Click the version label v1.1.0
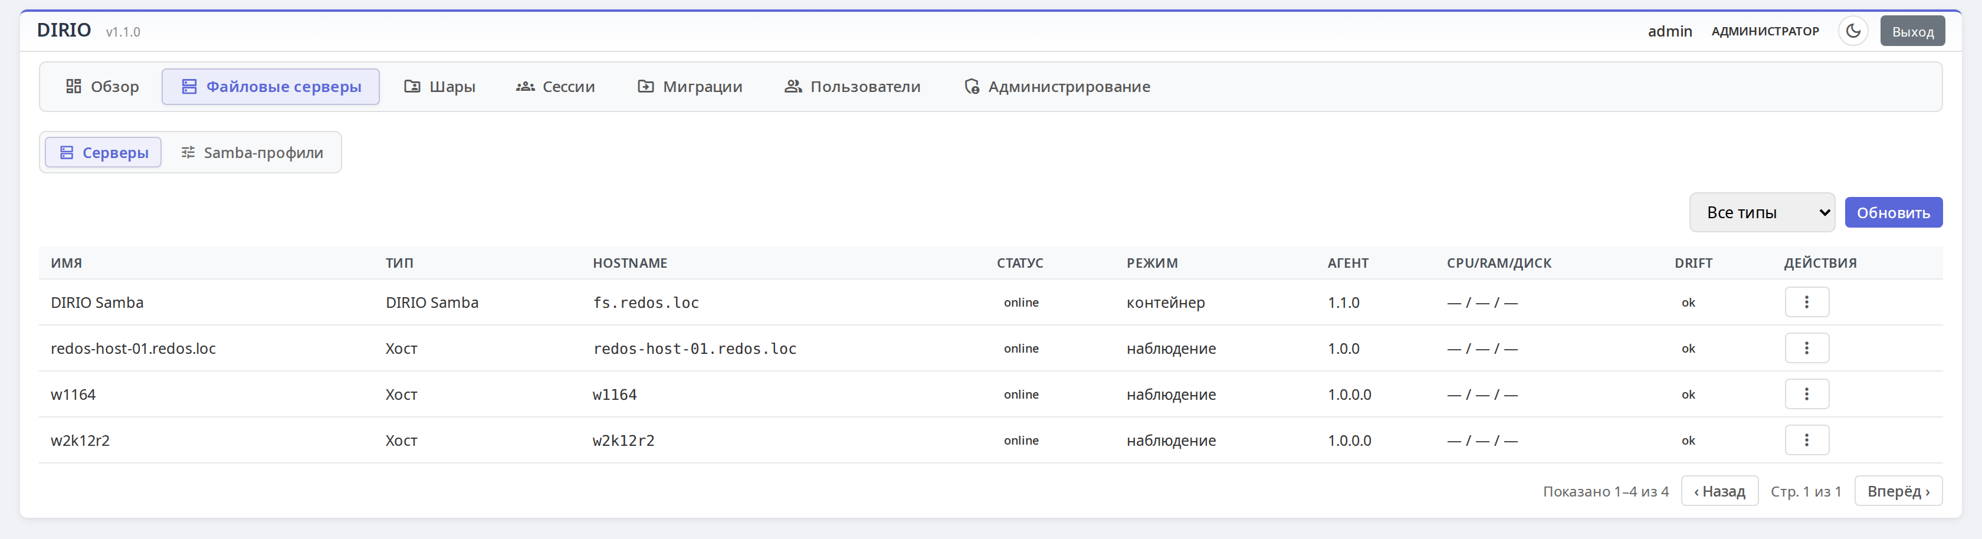 [x=123, y=31]
